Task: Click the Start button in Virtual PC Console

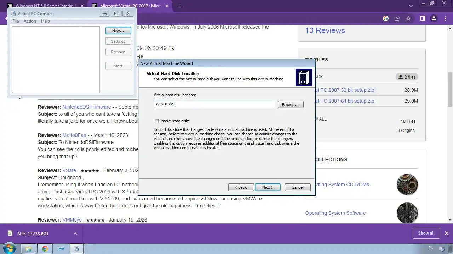Action: pos(118,66)
